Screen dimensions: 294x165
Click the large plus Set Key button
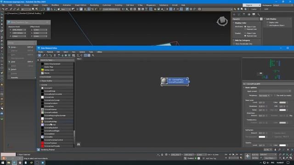[248, 156]
